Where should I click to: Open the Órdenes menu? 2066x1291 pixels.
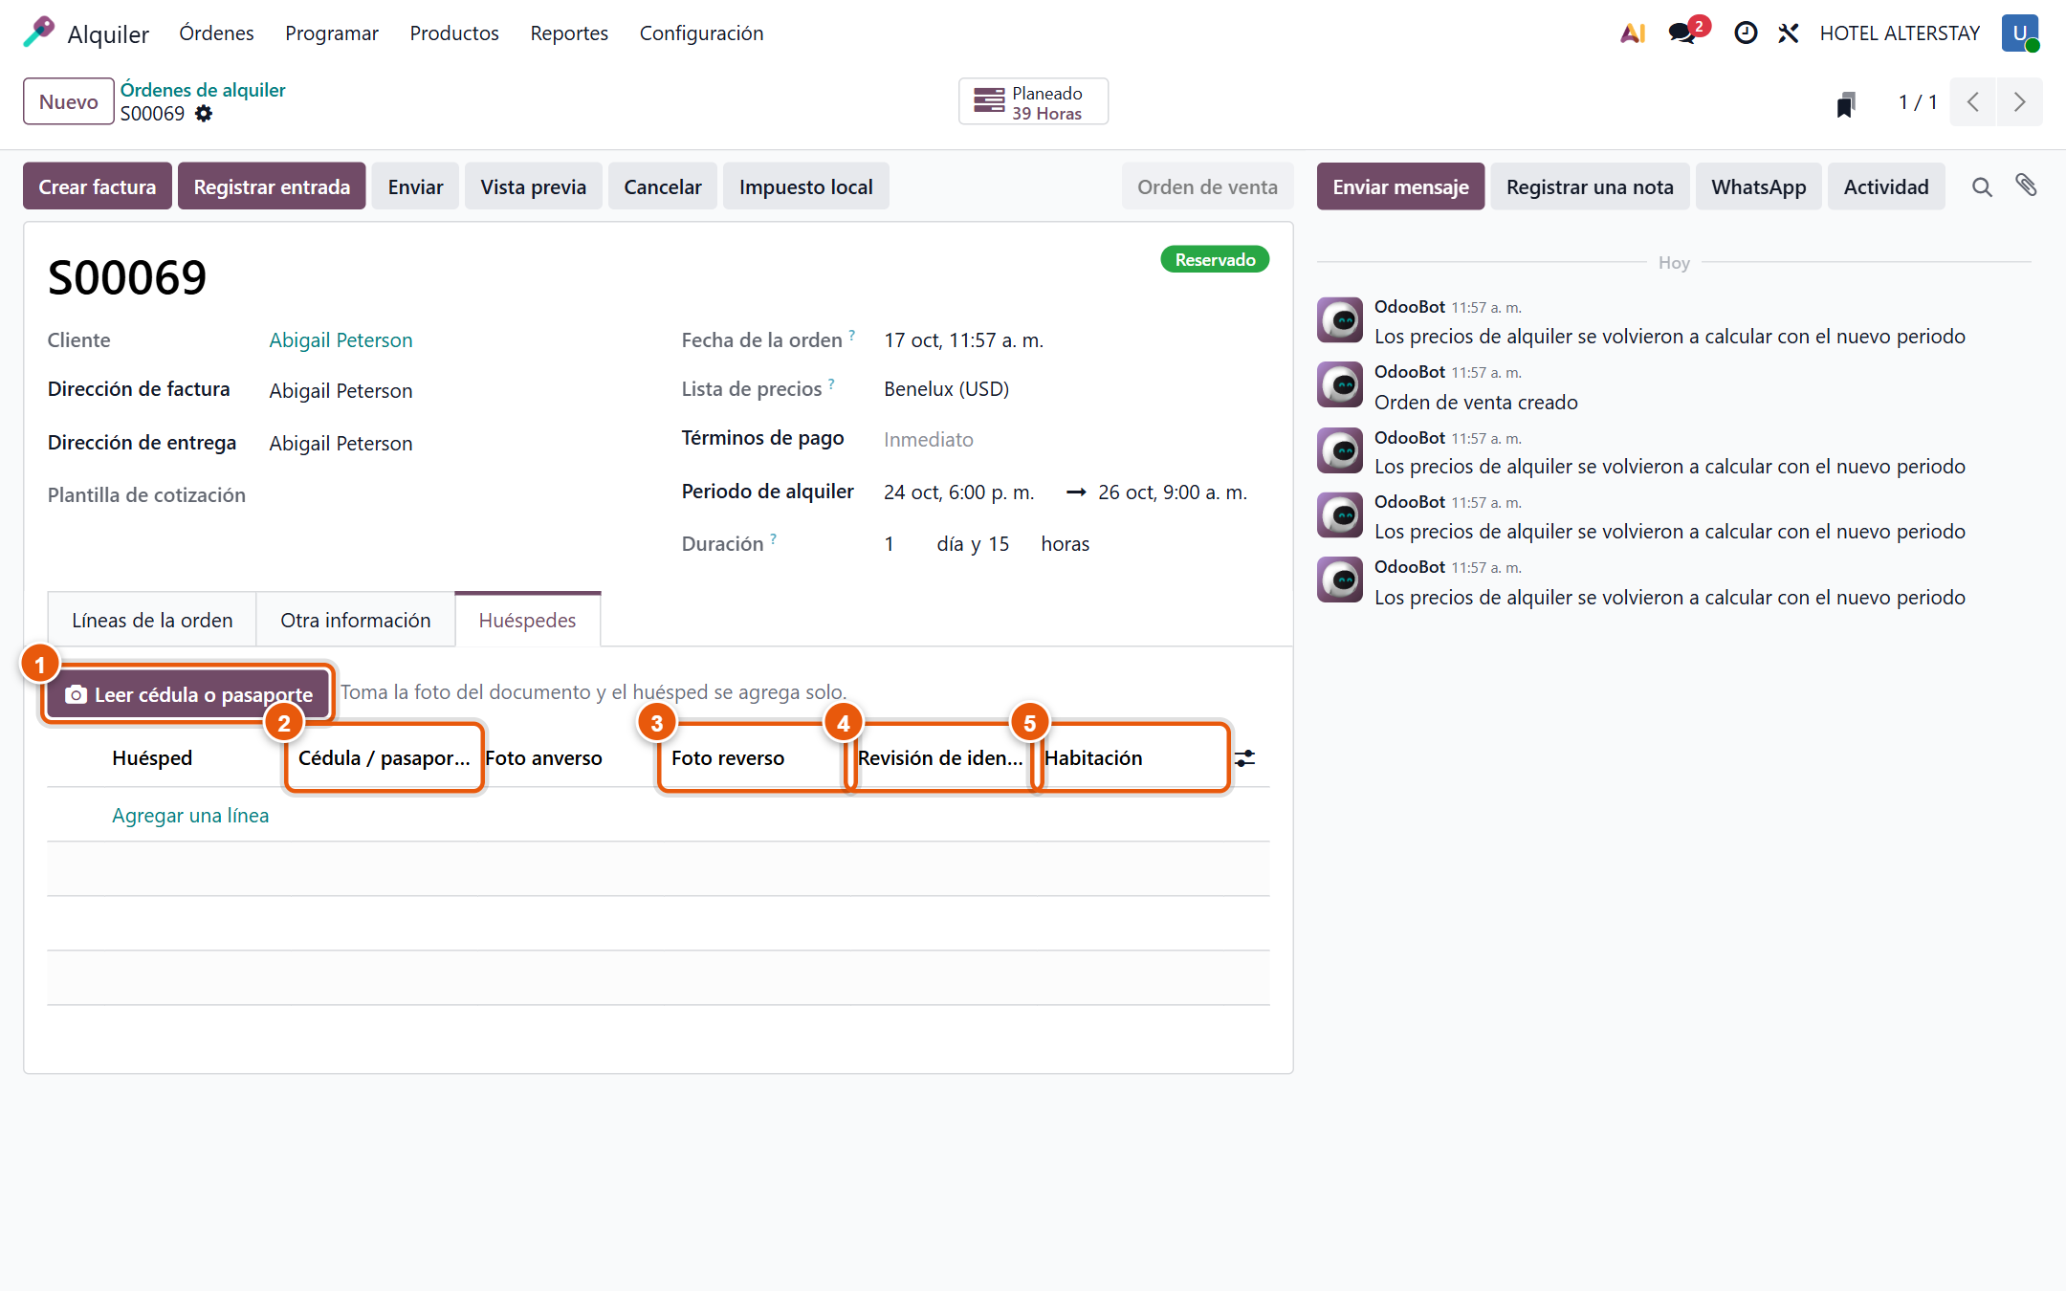(216, 33)
